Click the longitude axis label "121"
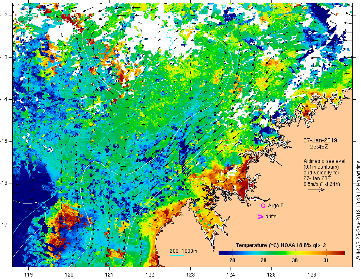The image size is (361, 279). tap(110, 274)
